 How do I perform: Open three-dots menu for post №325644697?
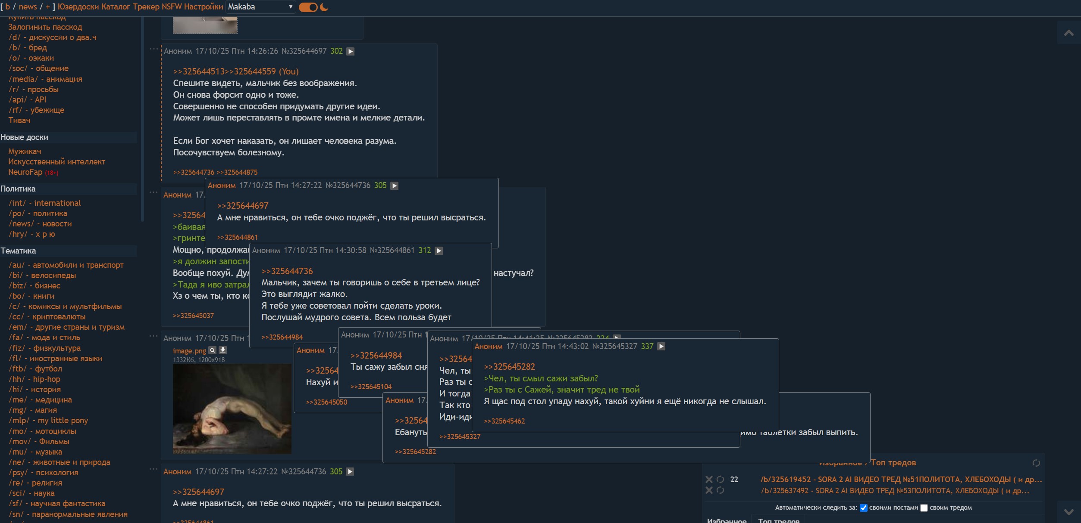pyautogui.click(x=154, y=49)
